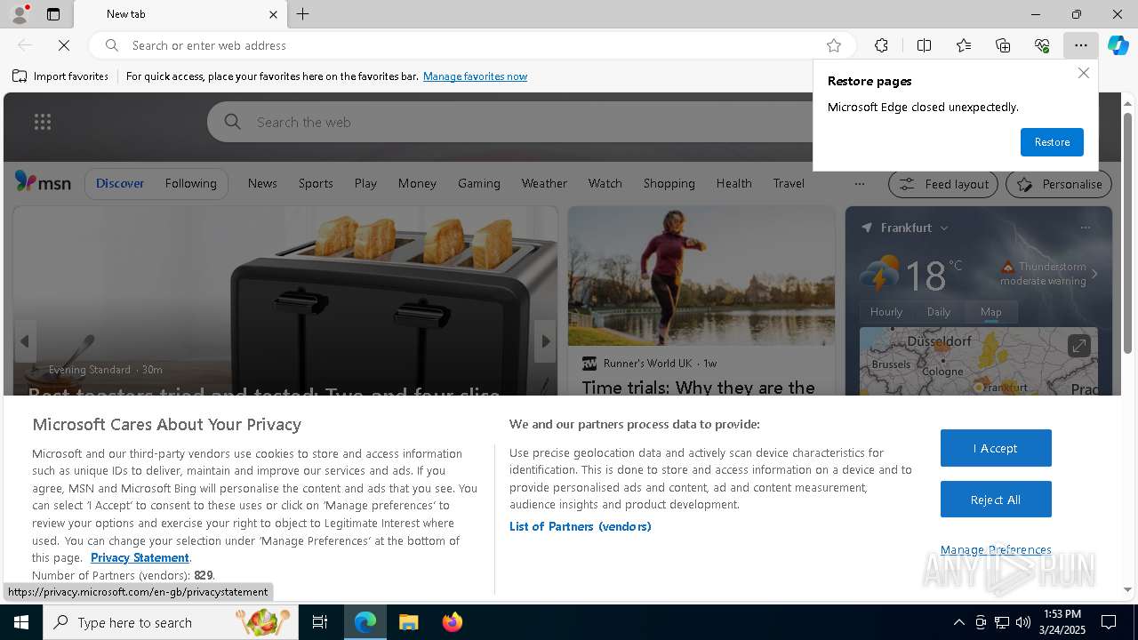This screenshot has width=1138, height=640.
Task: Switch weather card to Daily
Action: point(939,312)
